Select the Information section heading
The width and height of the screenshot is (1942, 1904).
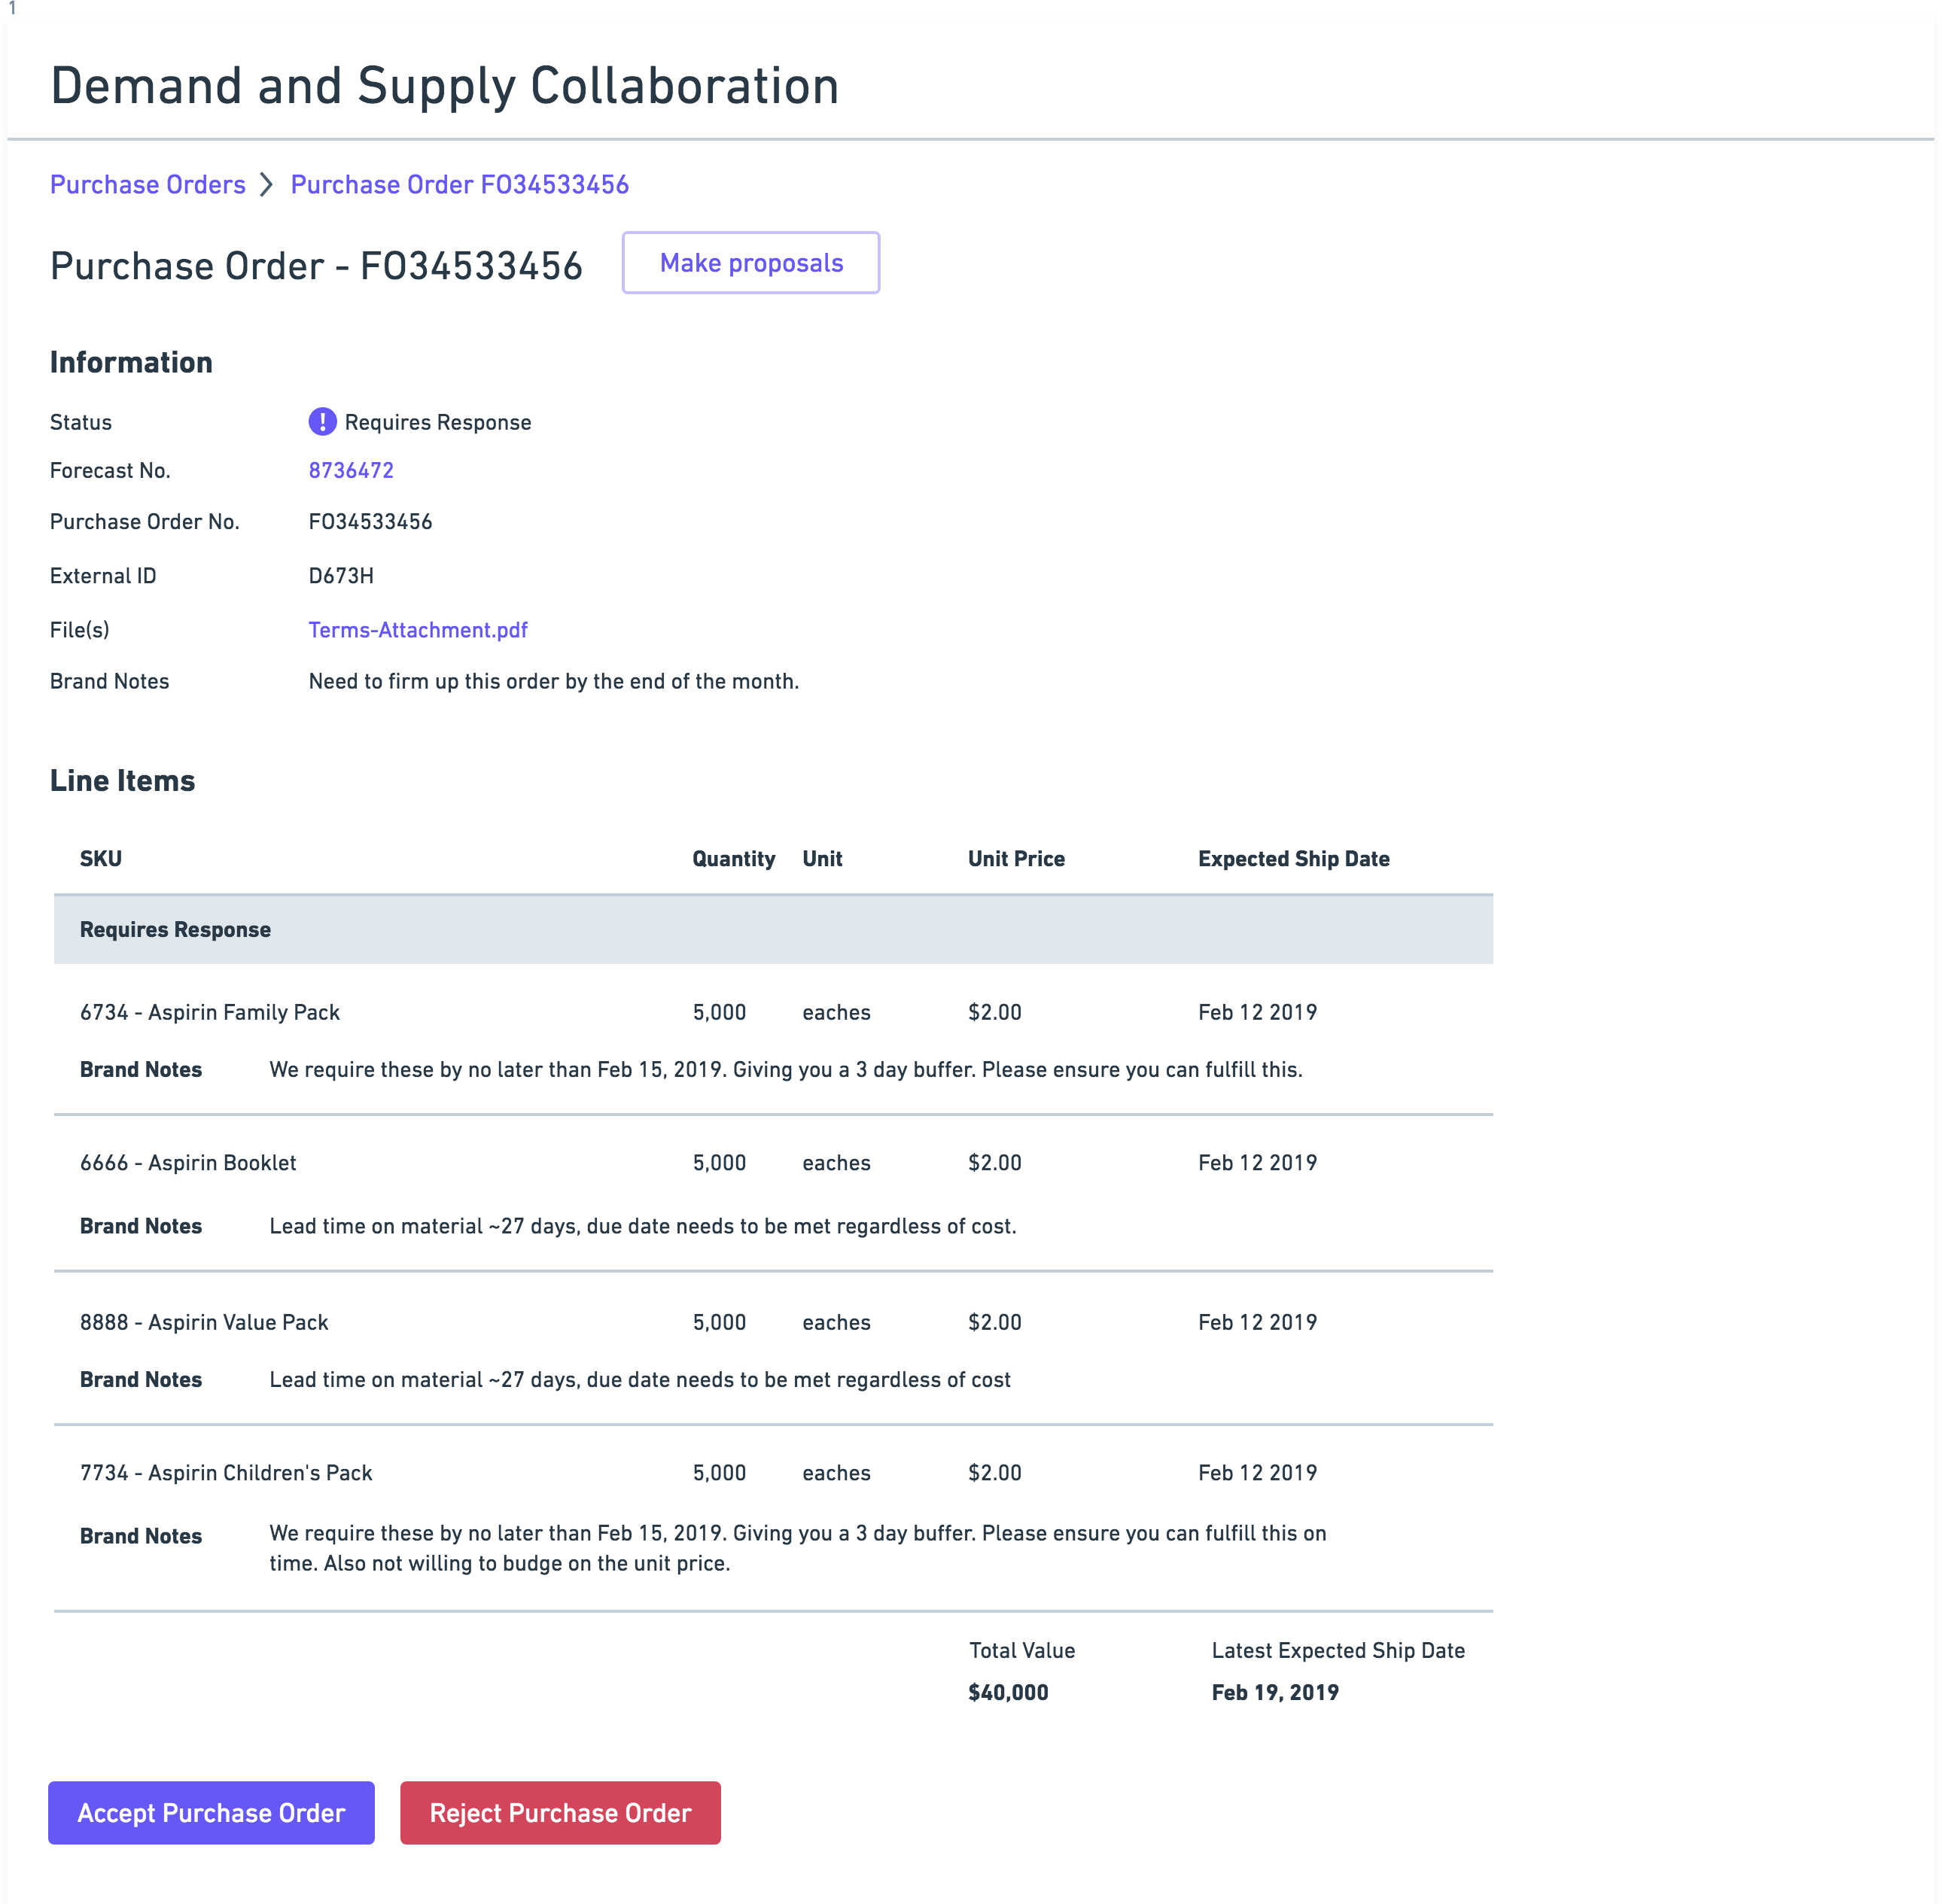(131, 362)
